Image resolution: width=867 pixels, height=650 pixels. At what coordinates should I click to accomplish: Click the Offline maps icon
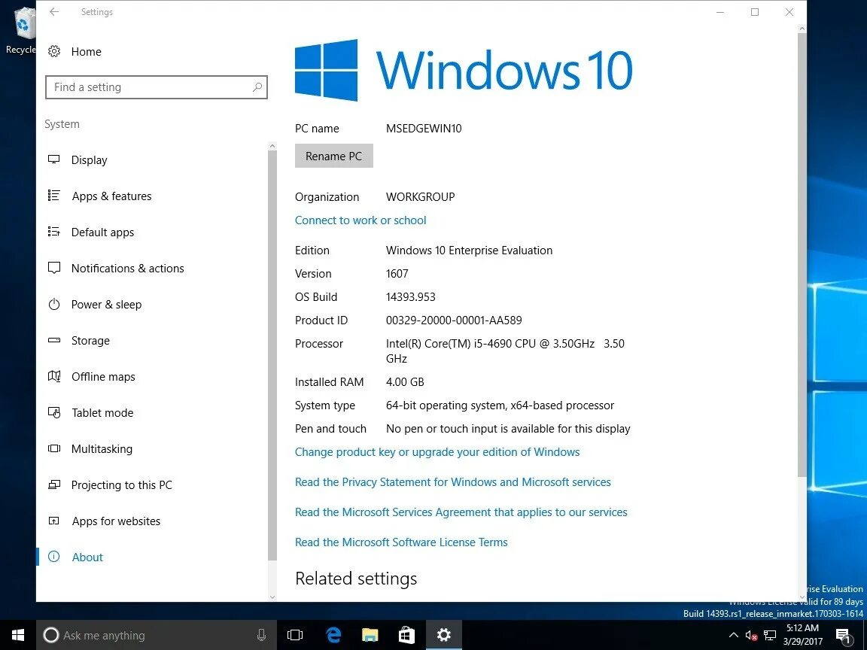click(x=53, y=376)
